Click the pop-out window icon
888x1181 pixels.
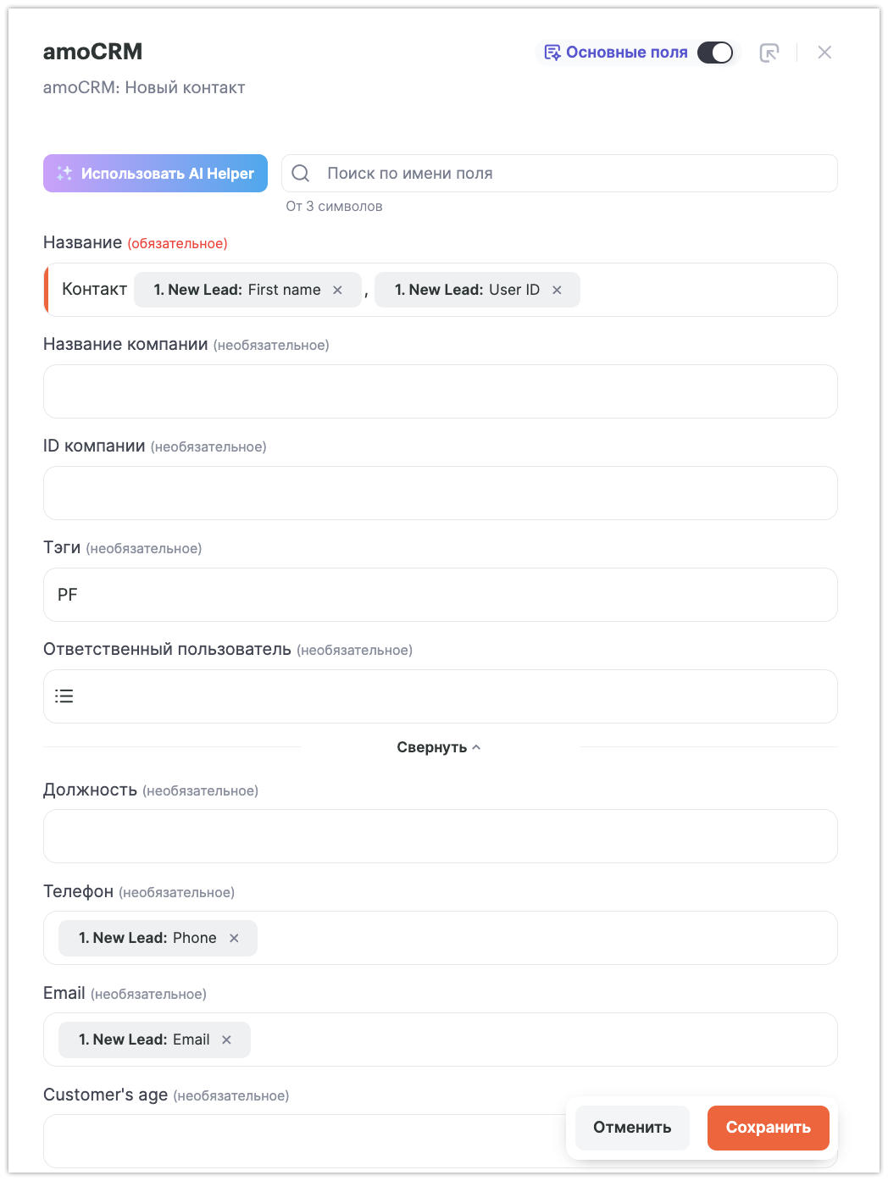tap(769, 53)
